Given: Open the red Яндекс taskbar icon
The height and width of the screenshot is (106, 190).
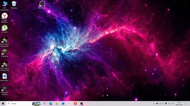Looking at the screenshot, I should 75,103.
